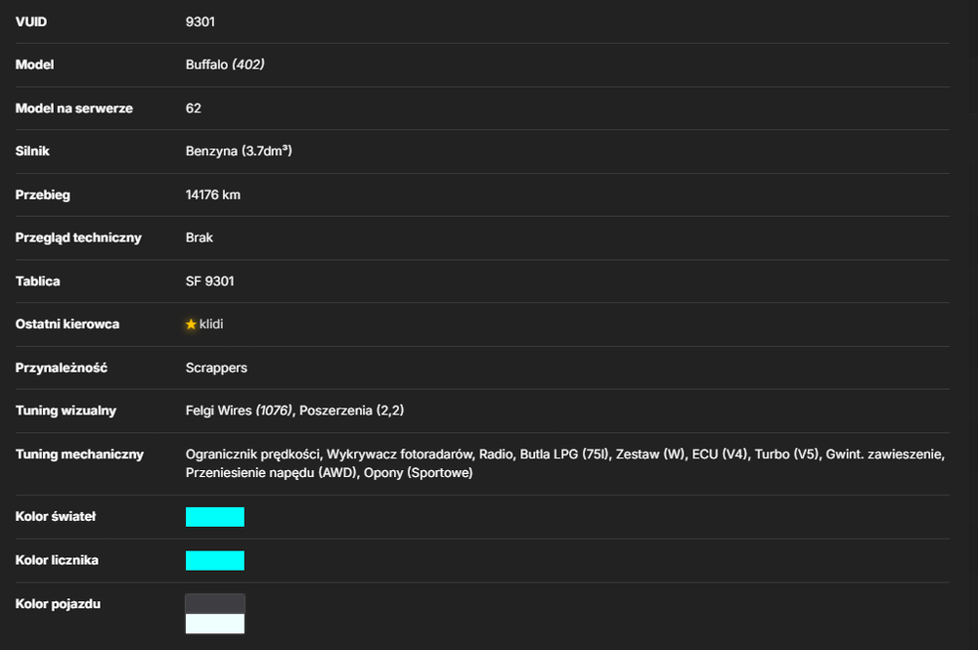Screen dimensions: 978x650
Task: Click the Ostatni kierowca label
Action: pos(67,325)
